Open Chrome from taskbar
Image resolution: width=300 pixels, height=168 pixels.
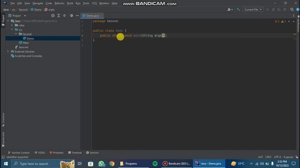112,164
